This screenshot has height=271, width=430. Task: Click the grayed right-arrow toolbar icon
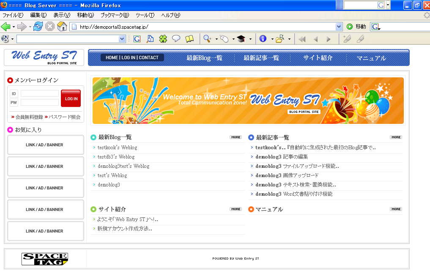[329, 39]
